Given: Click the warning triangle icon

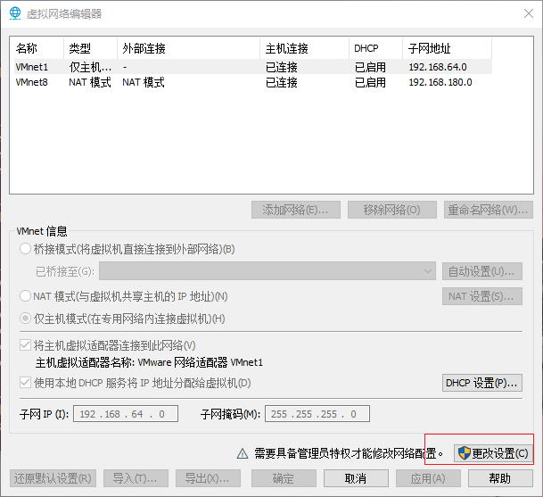Looking at the screenshot, I should [x=243, y=453].
